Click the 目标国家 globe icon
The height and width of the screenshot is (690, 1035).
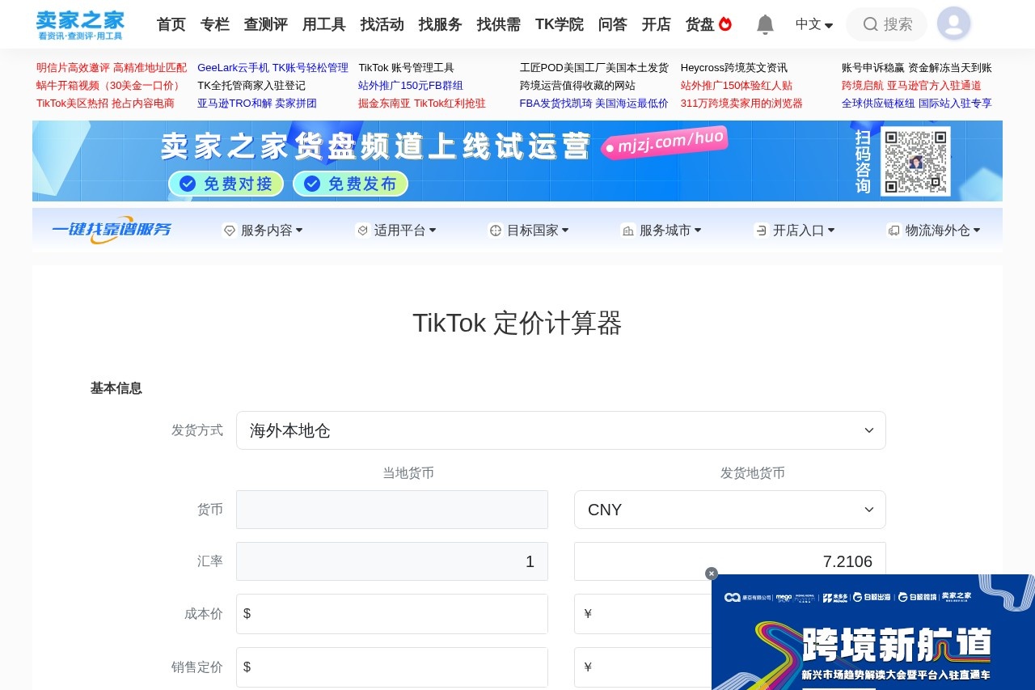495,230
